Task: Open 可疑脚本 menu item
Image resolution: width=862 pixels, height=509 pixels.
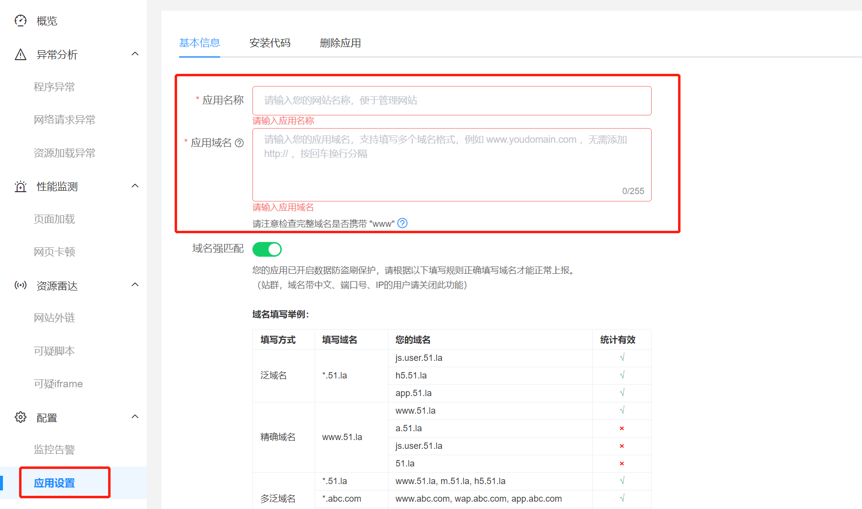Action: [54, 351]
